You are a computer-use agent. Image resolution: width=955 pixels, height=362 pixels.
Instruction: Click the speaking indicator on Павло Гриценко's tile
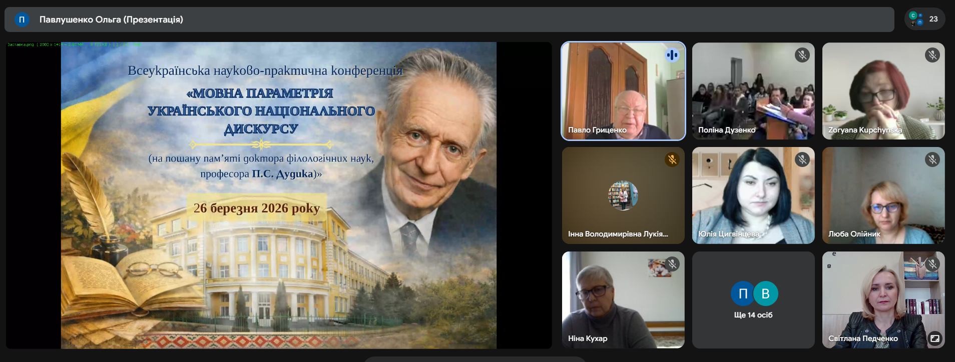click(x=672, y=55)
